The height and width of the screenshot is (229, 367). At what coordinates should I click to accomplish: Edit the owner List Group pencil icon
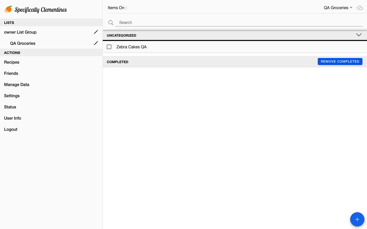[x=96, y=32]
